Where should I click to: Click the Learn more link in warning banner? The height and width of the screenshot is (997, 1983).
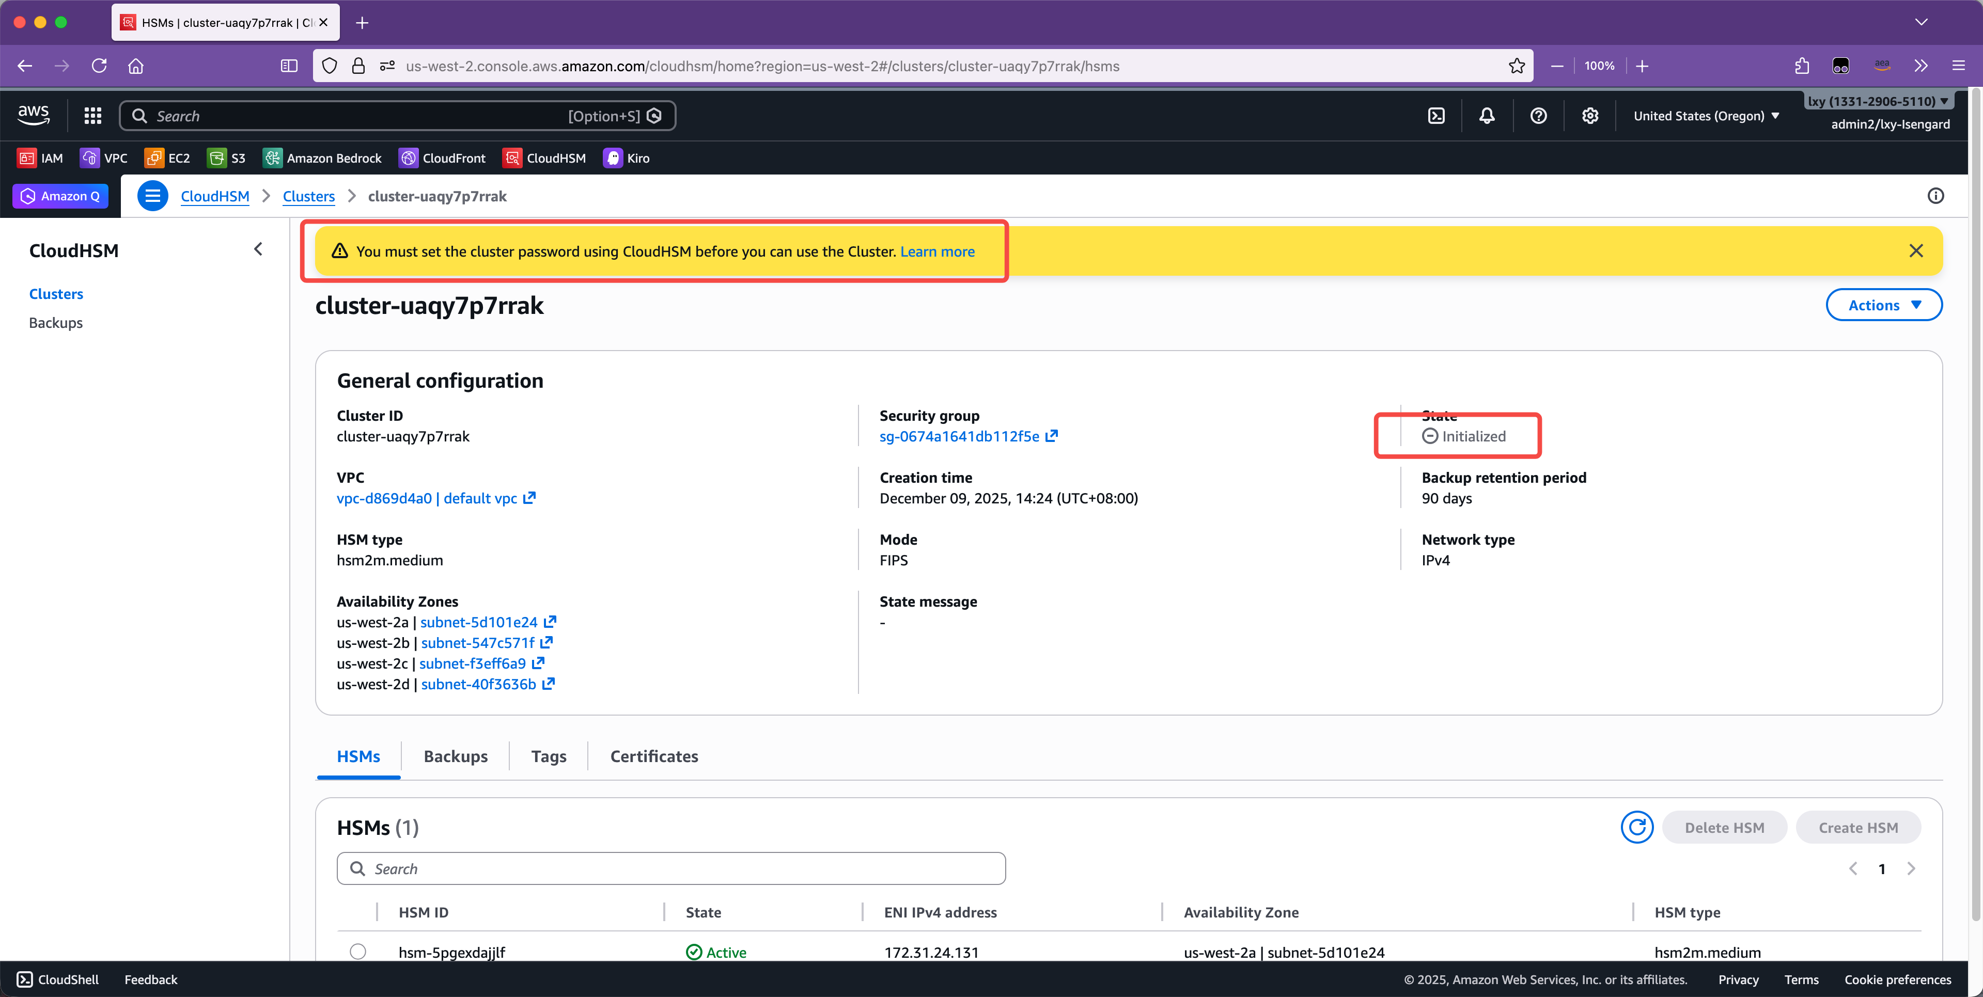(x=937, y=251)
